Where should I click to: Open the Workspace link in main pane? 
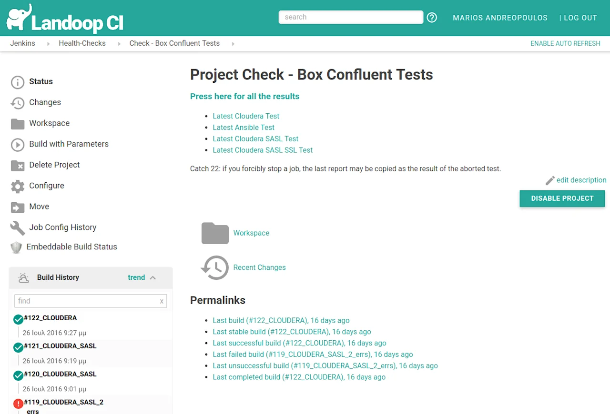pyautogui.click(x=251, y=233)
